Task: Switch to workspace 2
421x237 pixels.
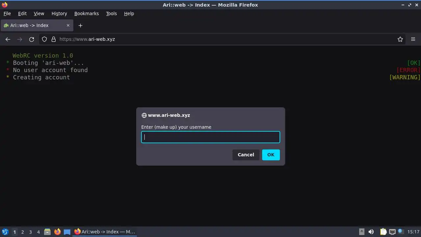Action: click(x=22, y=232)
